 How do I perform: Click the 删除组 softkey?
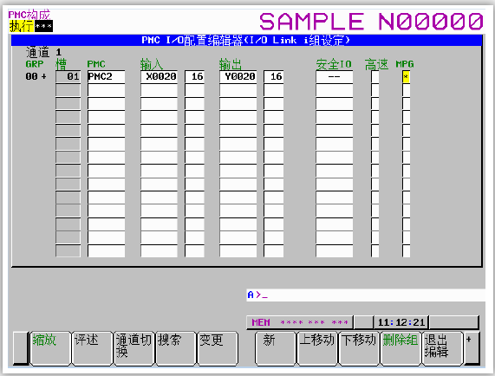pyautogui.click(x=401, y=348)
